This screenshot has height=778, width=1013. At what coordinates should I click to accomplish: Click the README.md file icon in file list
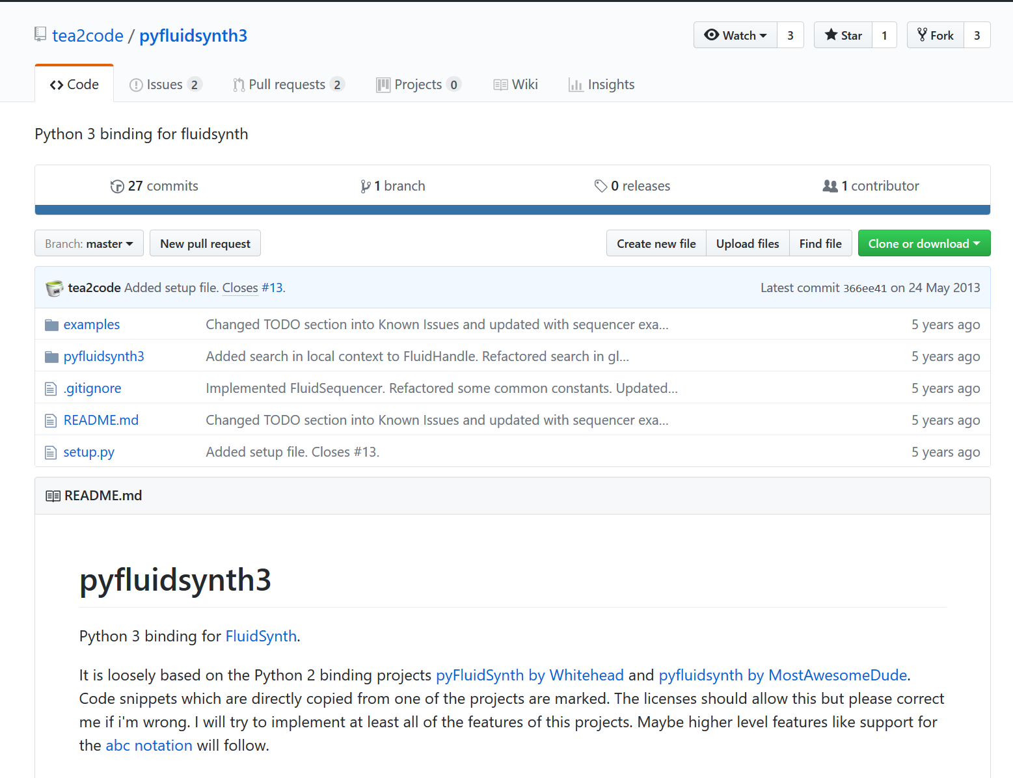click(x=51, y=420)
